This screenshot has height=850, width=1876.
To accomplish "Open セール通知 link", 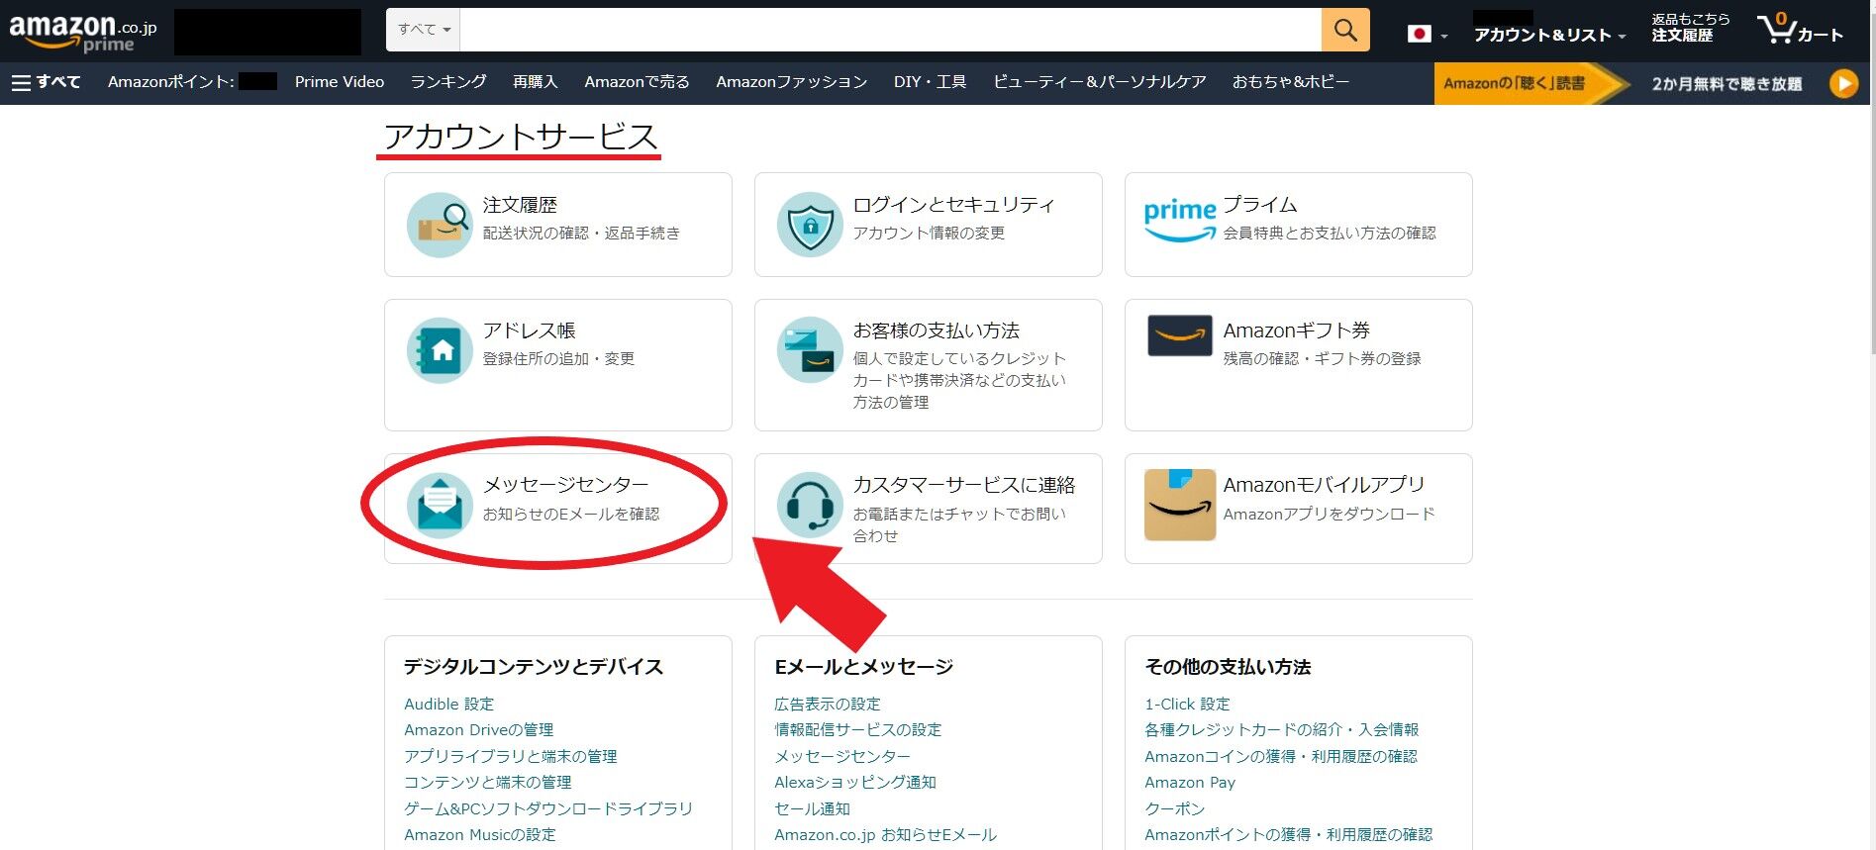I will click(812, 808).
